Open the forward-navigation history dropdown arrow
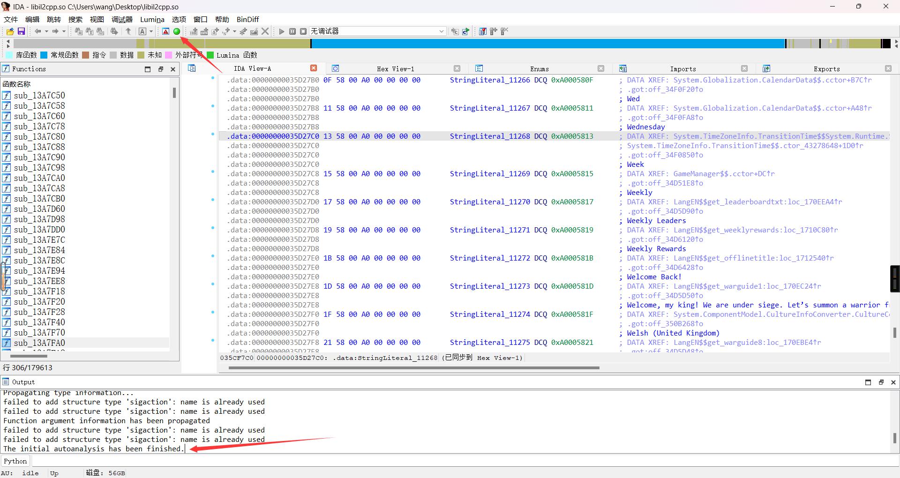Image resolution: width=900 pixels, height=478 pixels. [x=64, y=31]
